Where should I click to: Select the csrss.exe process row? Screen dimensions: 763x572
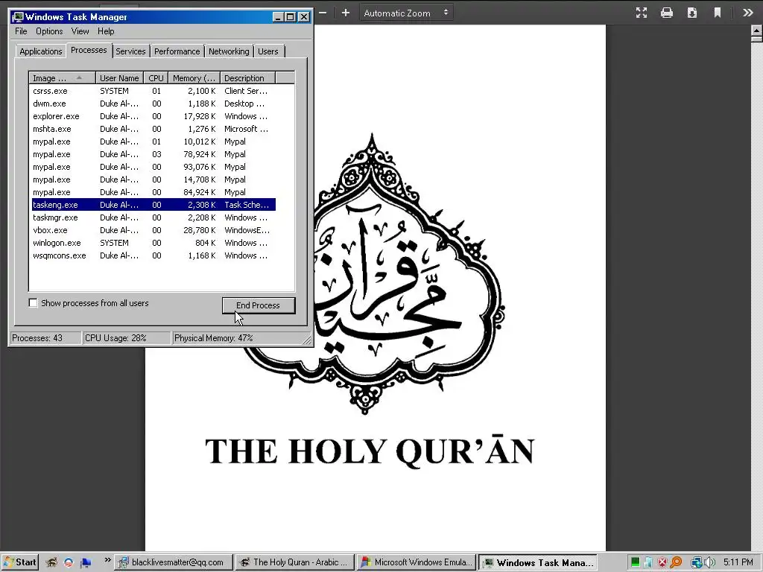click(153, 91)
